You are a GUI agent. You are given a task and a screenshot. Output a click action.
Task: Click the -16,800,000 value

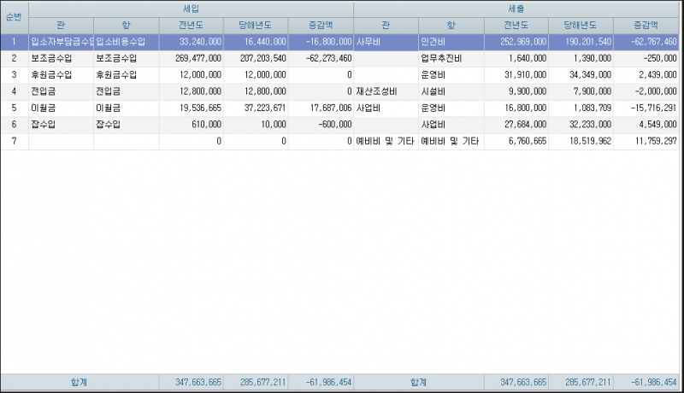[329, 42]
